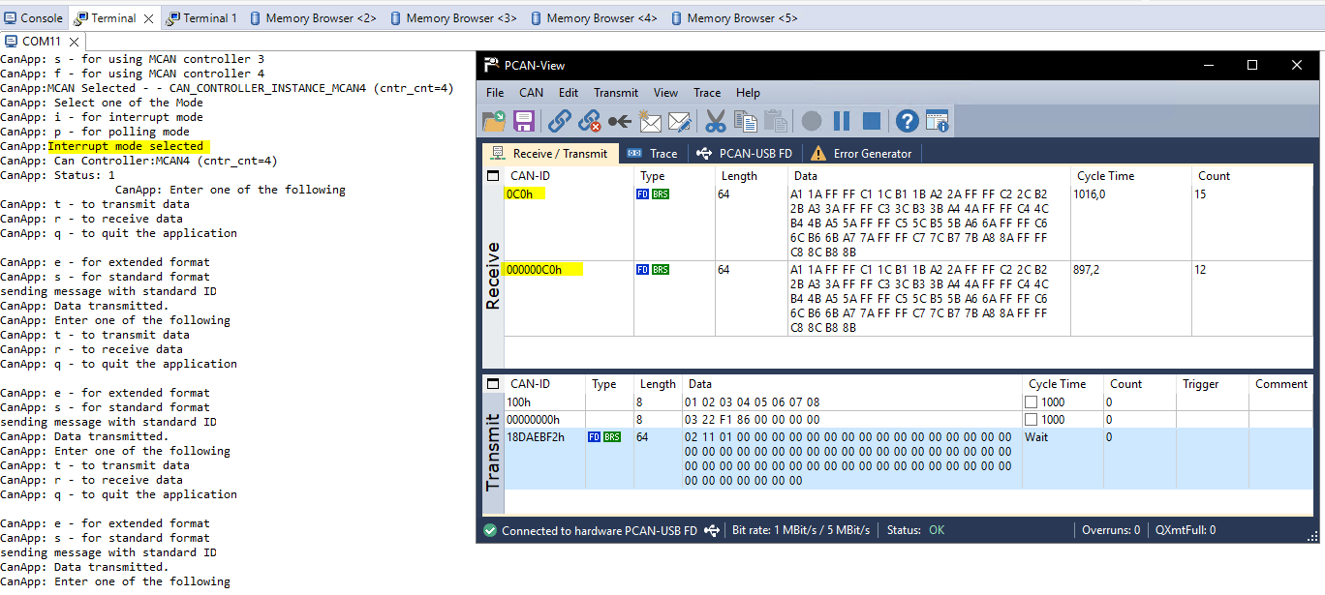The width and height of the screenshot is (1325, 595).
Task: Pause the trace with pause icon
Action: tap(842, 121)
